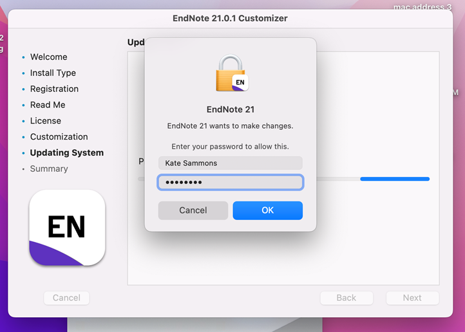Screen dimensions: 465x332
Task: Select the Summary step
Action: point(49,169)
